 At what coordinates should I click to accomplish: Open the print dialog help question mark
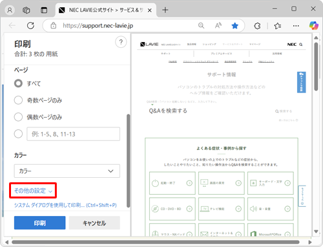click(121, 42)
